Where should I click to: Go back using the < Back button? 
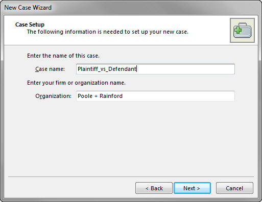tap(154, 188)
